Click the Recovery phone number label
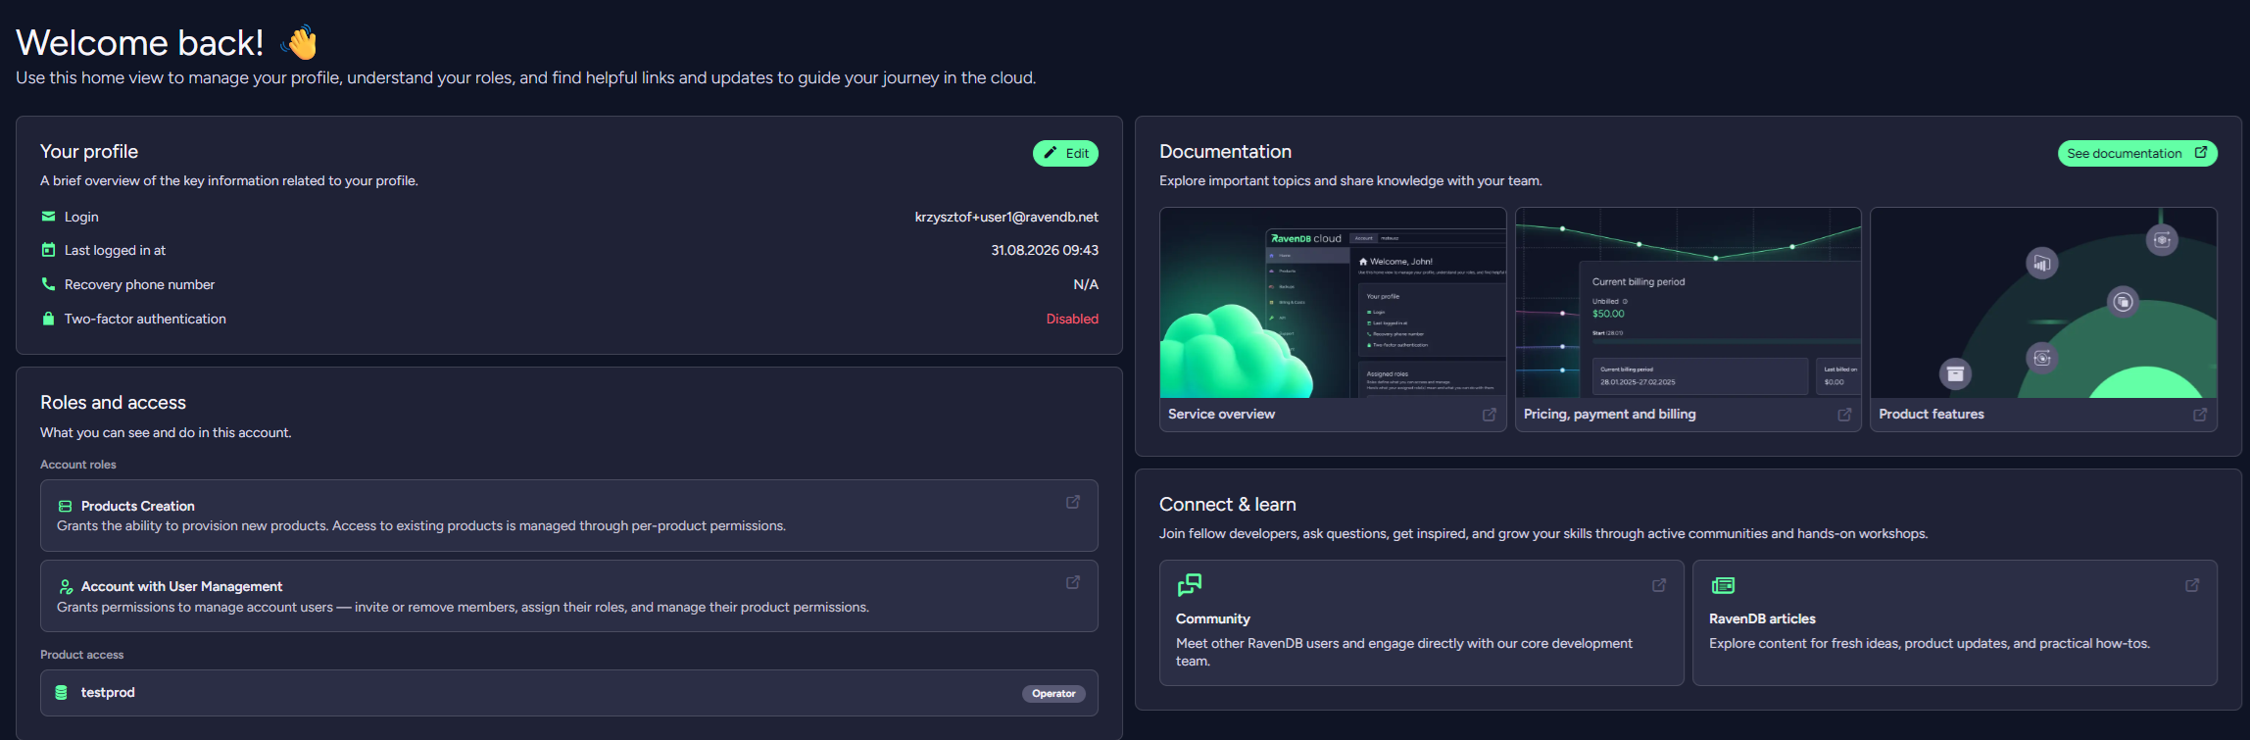 pyautogui.click(x=139, y=284)
